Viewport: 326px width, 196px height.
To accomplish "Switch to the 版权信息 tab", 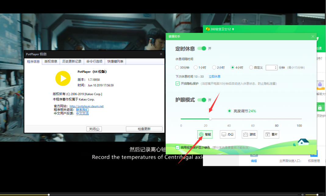I will (x=51, y=61).
